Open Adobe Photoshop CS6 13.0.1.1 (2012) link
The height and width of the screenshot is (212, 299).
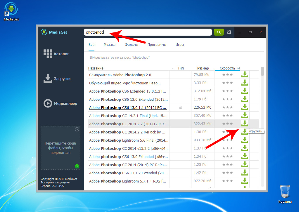[128, 107]
